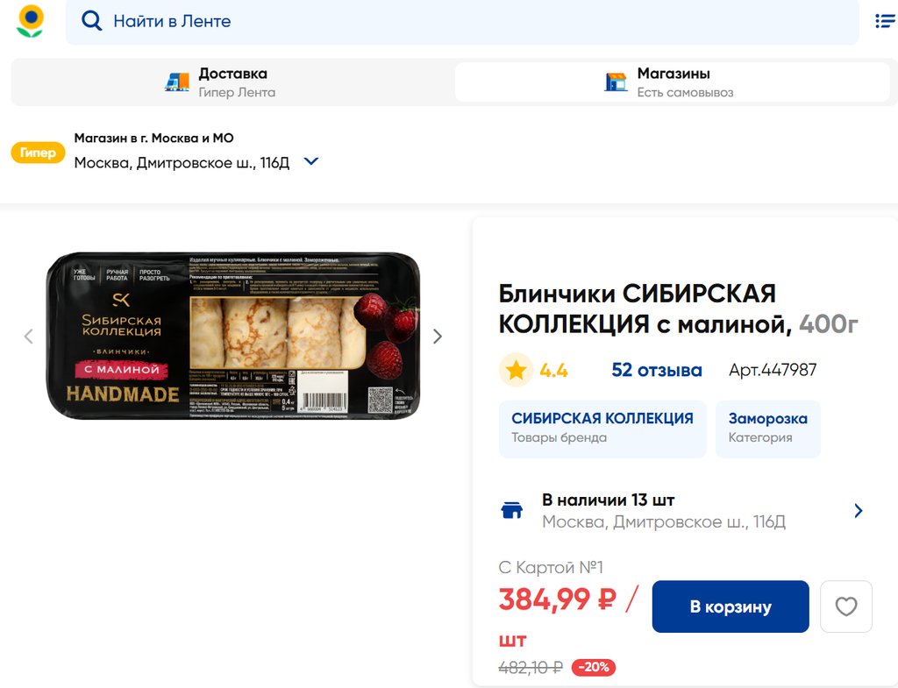Switch to the Магазины tab

tap(673, 82)
